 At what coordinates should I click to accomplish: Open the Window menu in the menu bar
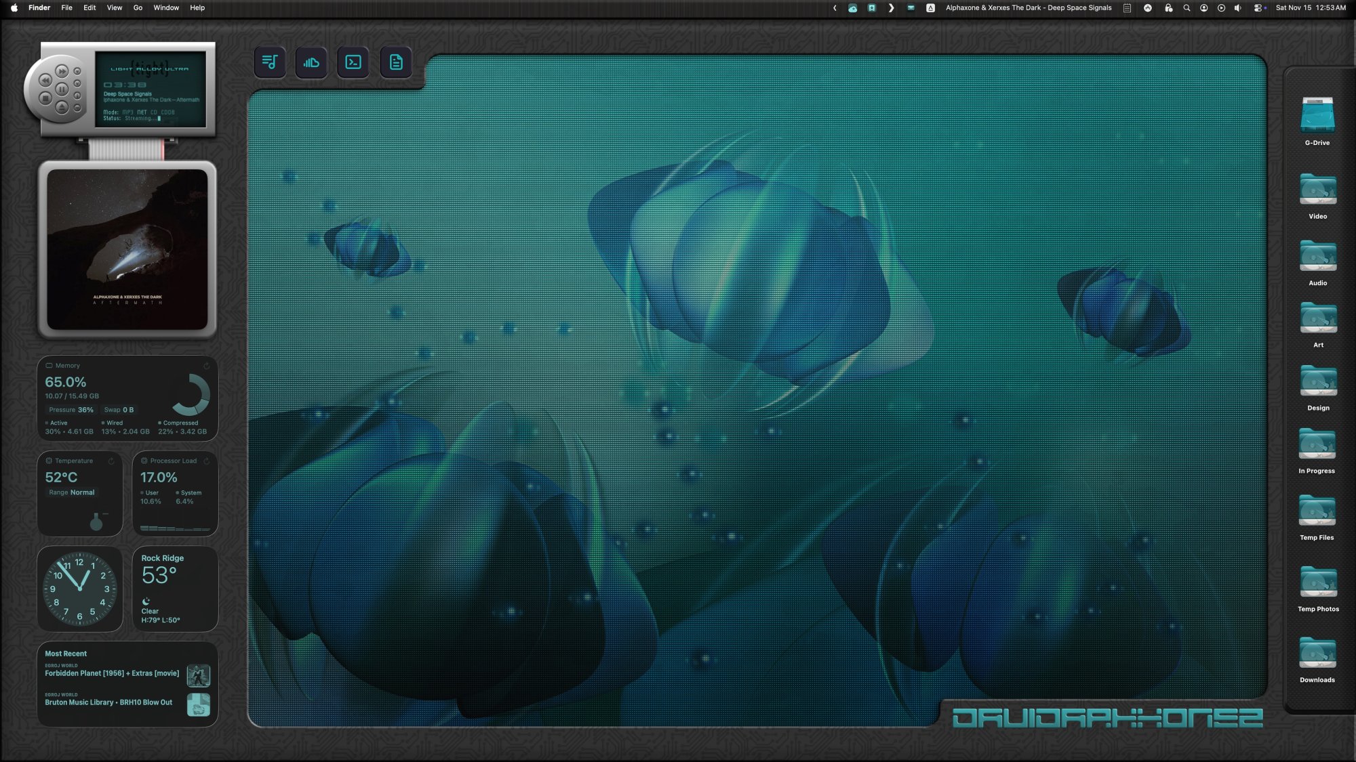point(166,8)
